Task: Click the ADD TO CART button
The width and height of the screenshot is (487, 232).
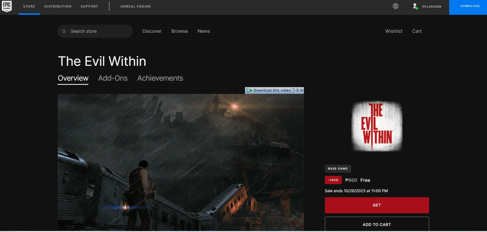Action: tap(377, 224)
